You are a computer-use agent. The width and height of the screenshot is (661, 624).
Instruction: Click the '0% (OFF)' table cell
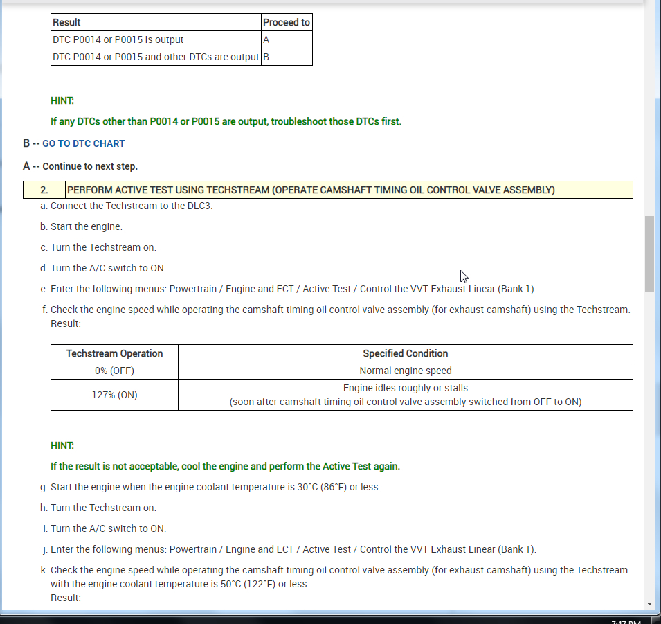(114, 371)
